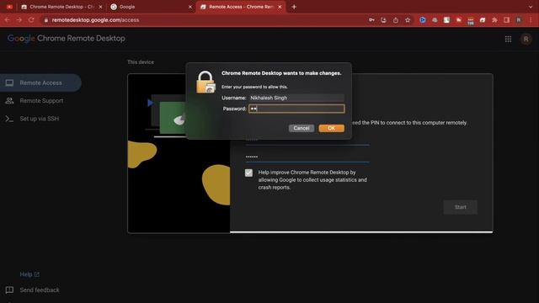
Task: Click the confirm PIN field
Action: tap(307, 157)
